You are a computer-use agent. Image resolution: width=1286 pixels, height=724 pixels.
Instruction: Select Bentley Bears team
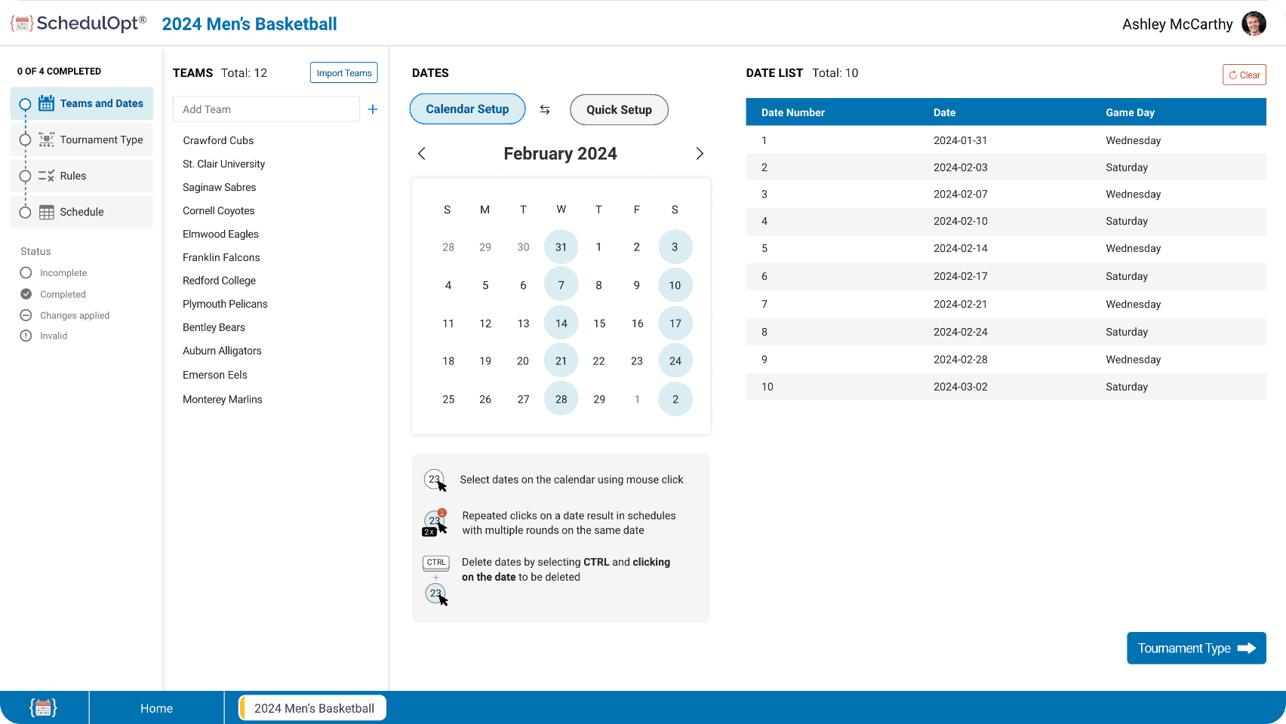[214, 327]
